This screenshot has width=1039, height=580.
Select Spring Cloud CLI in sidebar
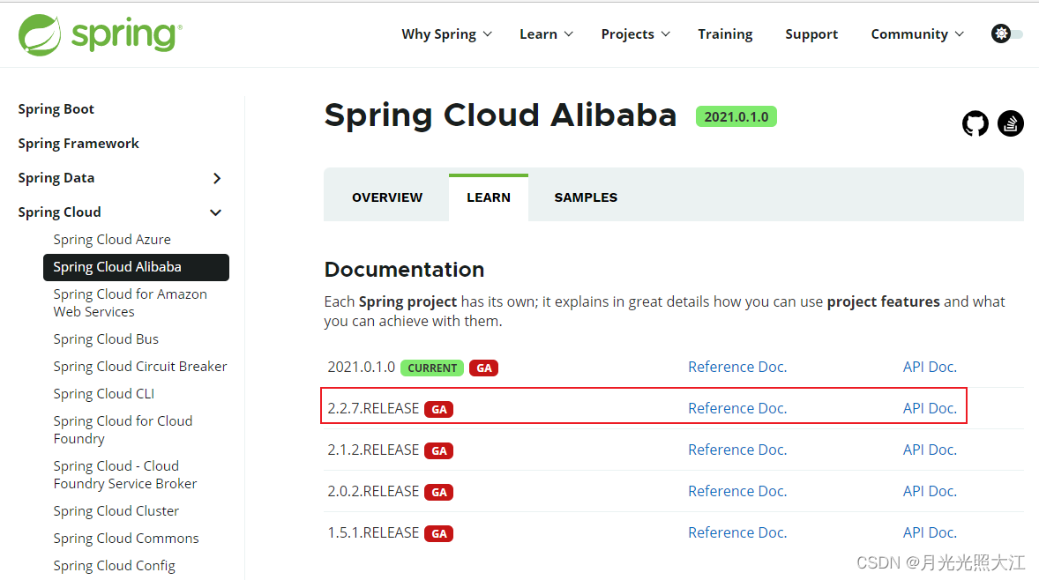pos(103,394)
